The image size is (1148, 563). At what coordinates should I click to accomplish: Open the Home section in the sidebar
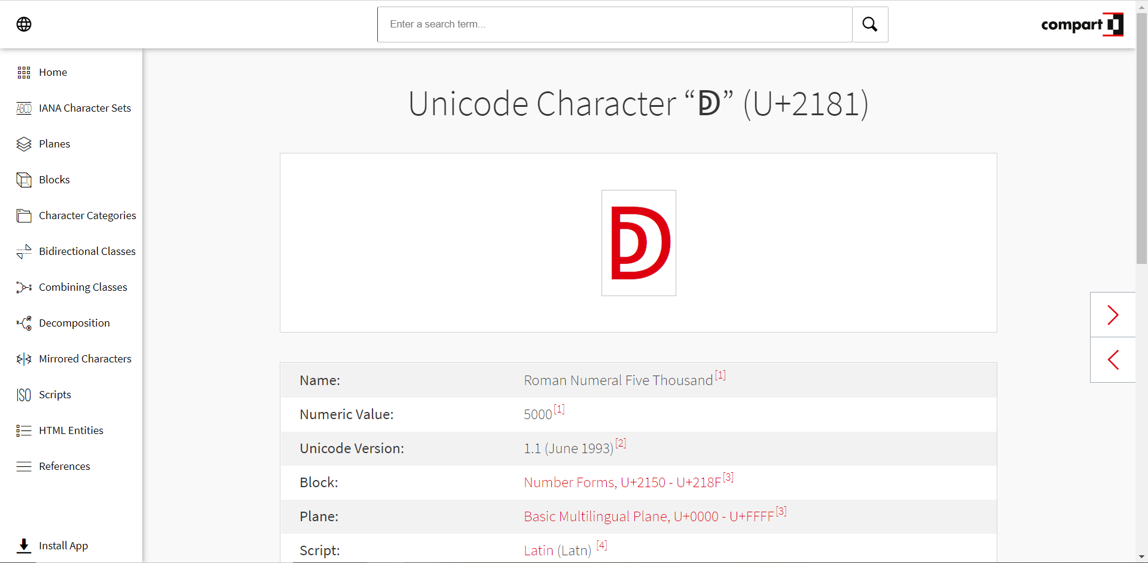click(52, 72)
